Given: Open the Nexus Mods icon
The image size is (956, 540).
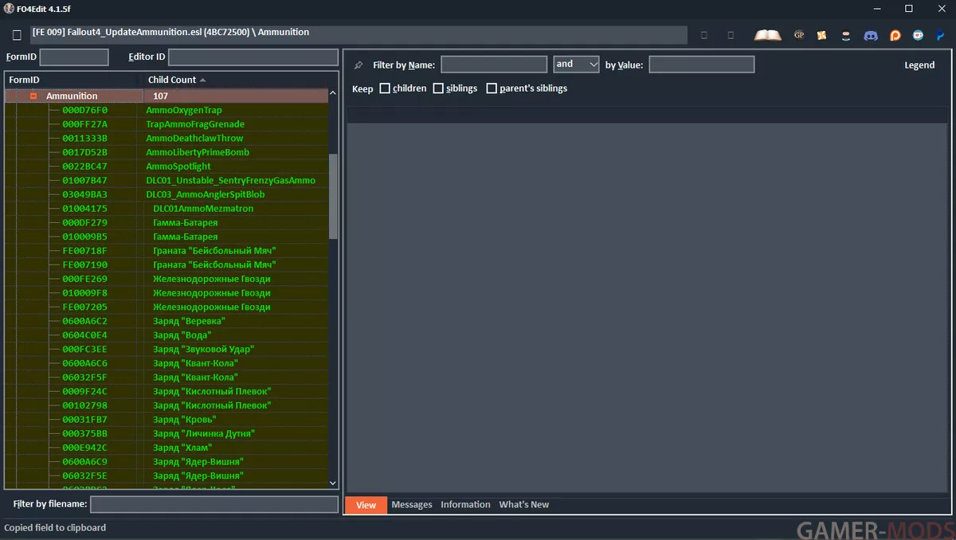Looking at the screenshot, I should (x=822, y=35).
